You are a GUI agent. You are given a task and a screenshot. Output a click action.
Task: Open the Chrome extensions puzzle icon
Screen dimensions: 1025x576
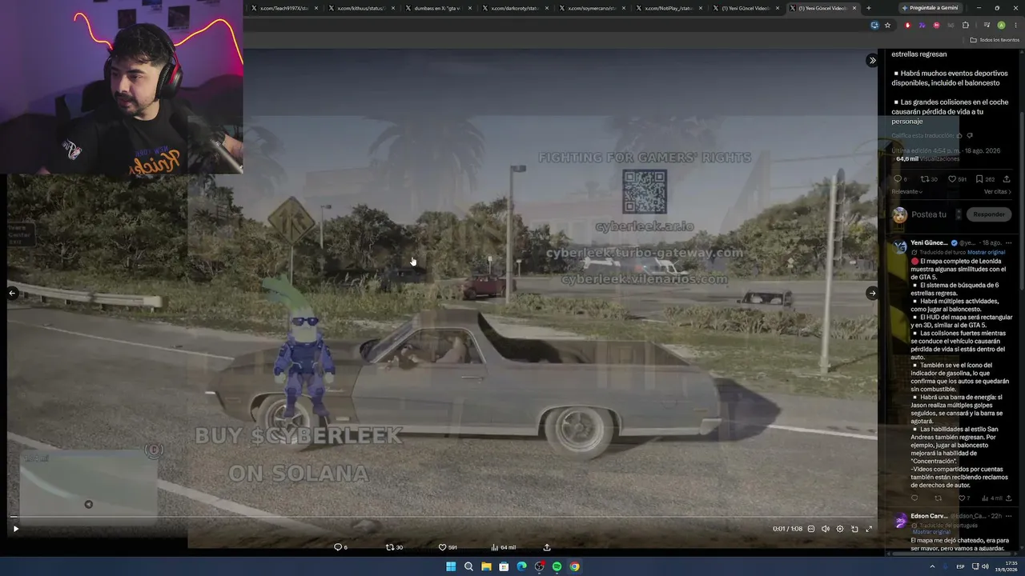click(965, 25)
